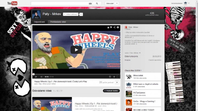
Task: Click the Check this GODS! heading
Action: click(133, 70)
